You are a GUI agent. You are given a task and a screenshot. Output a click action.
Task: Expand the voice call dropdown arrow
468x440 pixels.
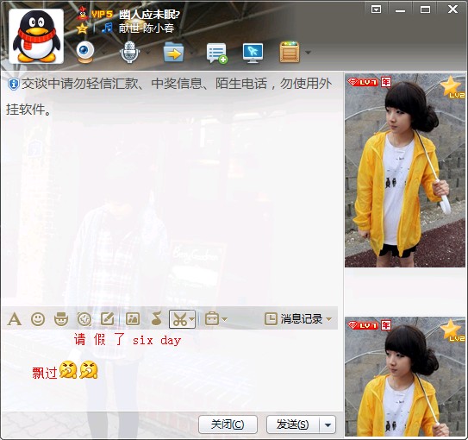[147, 53]
